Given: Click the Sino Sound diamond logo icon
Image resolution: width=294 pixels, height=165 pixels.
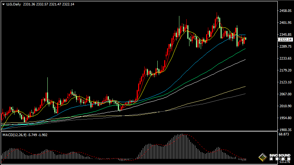Looking at the screenshot, I should (263, 157).
